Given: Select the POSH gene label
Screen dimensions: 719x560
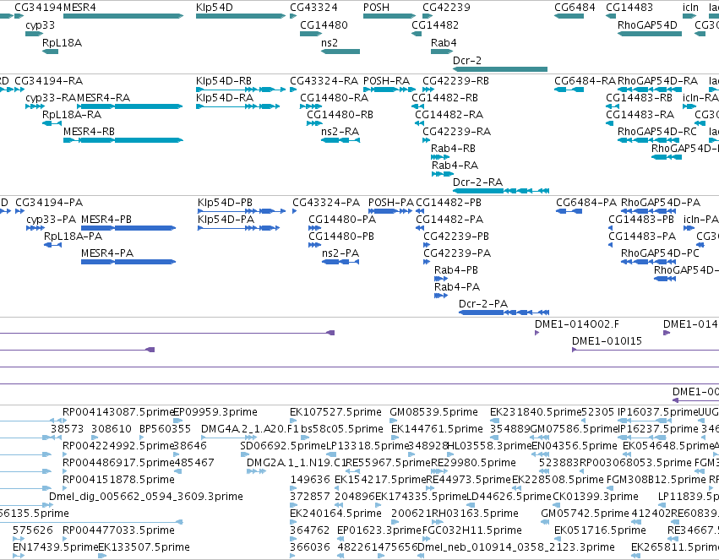Looking at the screenshot, I should pos(376,8).
